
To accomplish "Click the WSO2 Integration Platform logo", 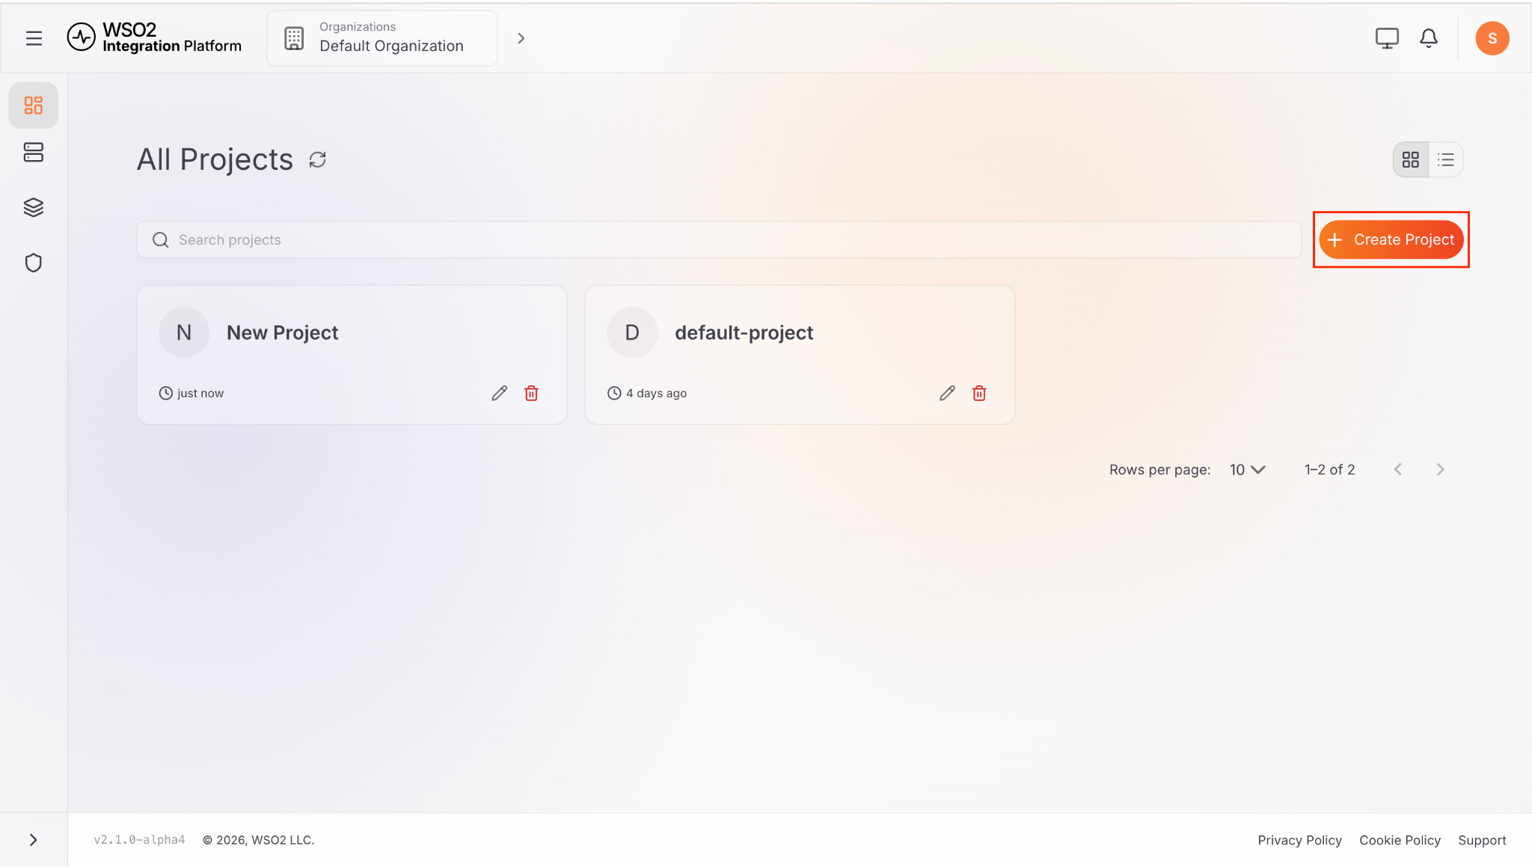I will [154, 37].
